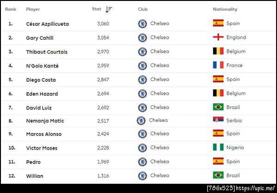Click Chelsea badge in Diego Costa's row

tap(143, 79)
